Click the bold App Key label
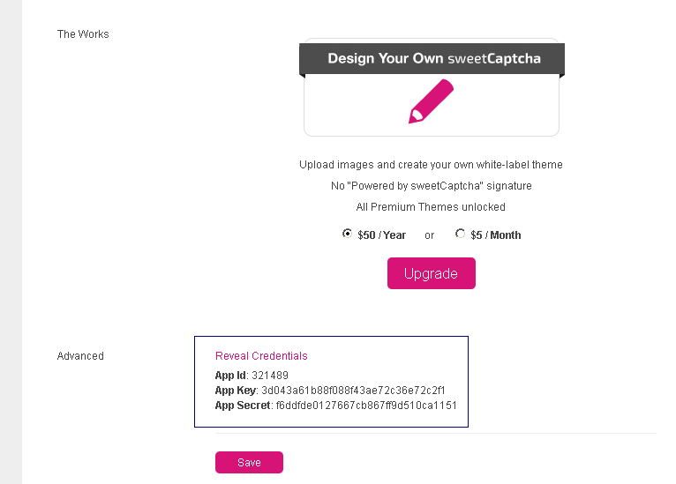This screenshot has width=676, height=484. 235,391
